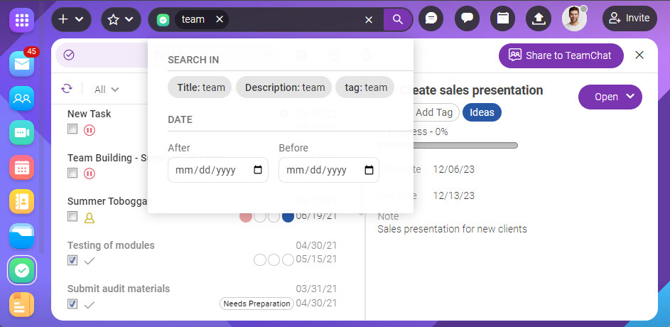Click the upload icon in top bar
This screenshot has height=327, width=670.
coord(539,19)
